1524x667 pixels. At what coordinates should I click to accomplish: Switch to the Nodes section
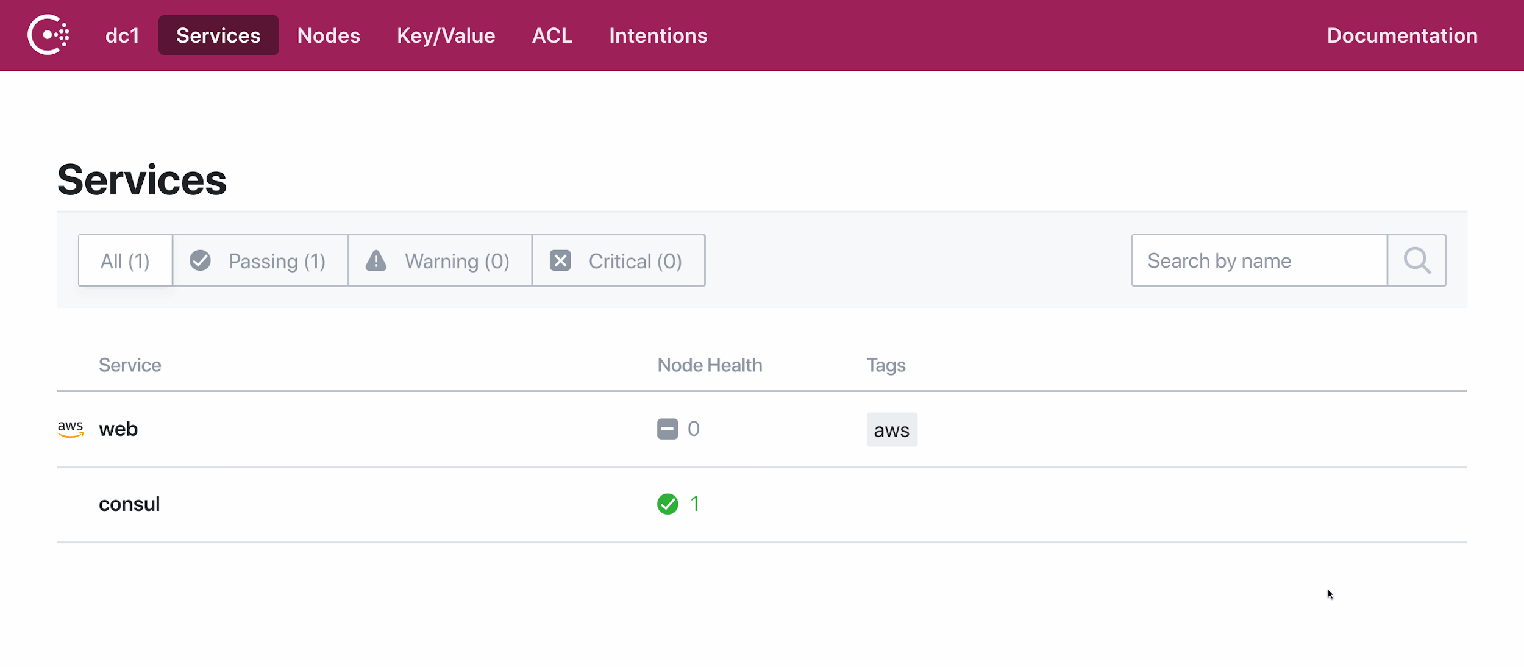[x=329, y=35]
